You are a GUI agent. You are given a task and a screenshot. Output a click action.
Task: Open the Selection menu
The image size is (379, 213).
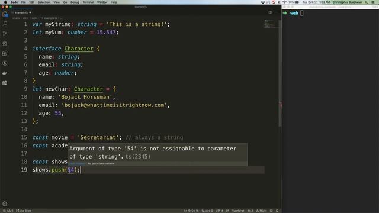pyautogui.click(x=44, y=2)
